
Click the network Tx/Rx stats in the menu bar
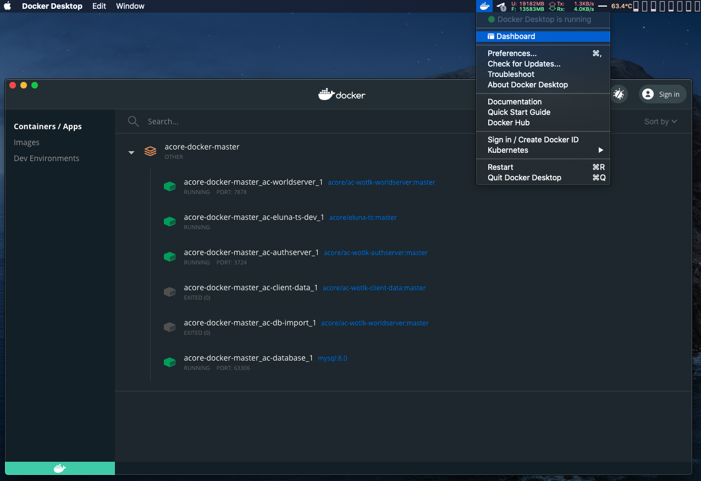[571, 7]
